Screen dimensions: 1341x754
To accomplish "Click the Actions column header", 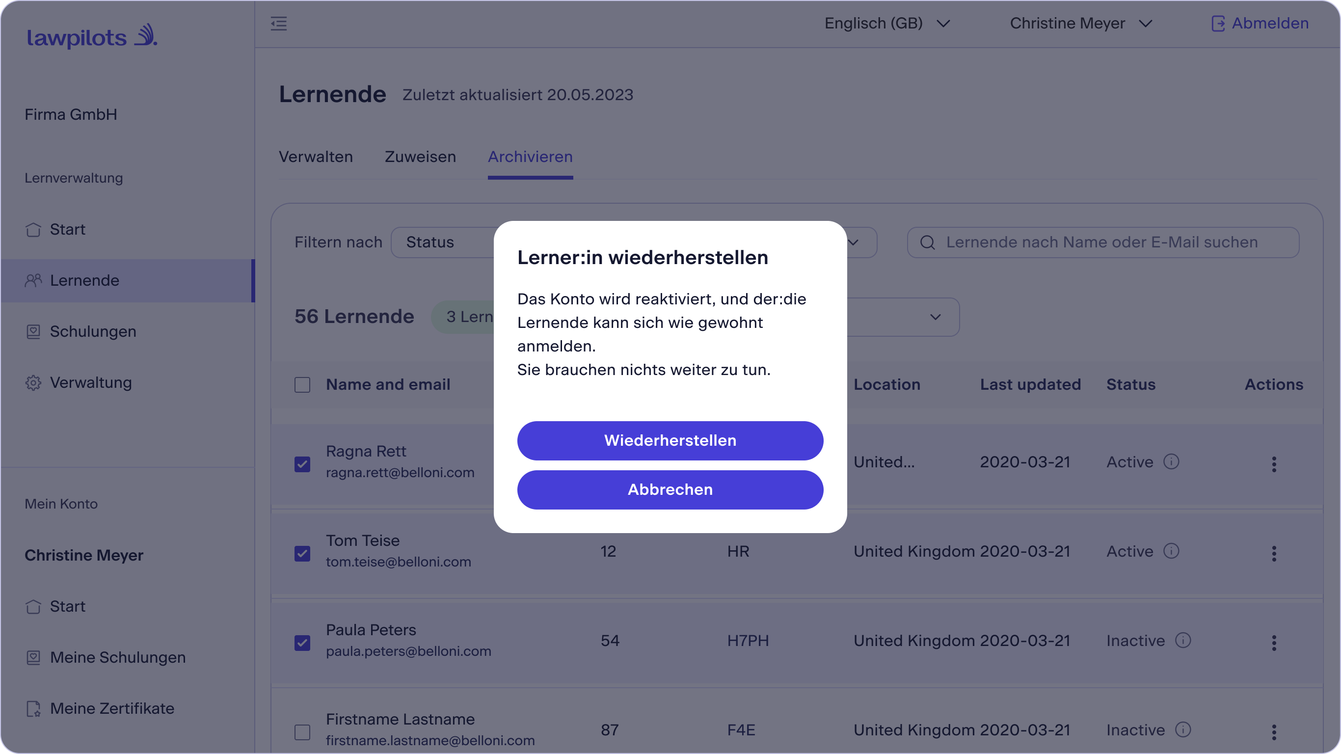I will tap(1274, 385).
